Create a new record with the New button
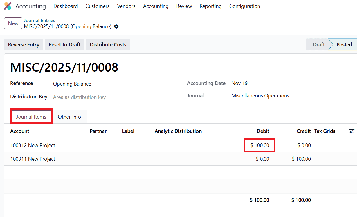 tap(13, 23)
